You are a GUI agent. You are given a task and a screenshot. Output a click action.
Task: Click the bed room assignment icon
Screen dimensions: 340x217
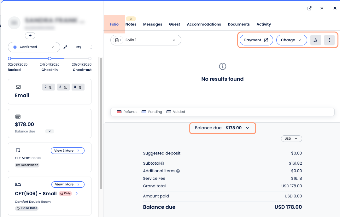point(78,47)
